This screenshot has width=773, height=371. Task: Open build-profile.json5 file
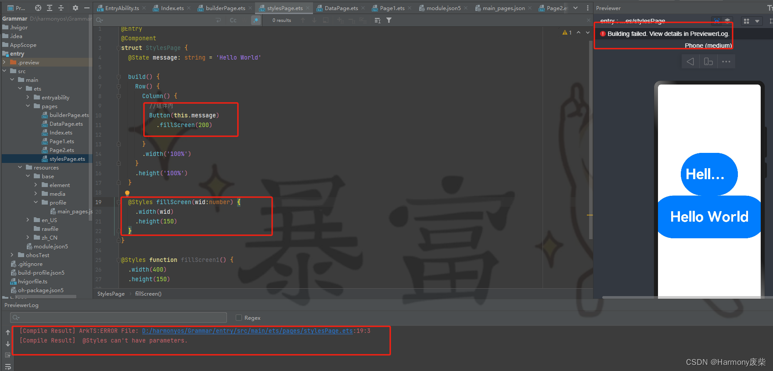click(41, 272)
